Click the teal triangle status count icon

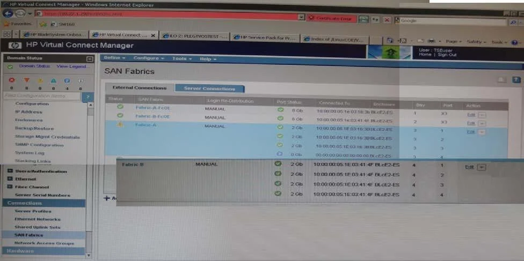click(54, 81)
